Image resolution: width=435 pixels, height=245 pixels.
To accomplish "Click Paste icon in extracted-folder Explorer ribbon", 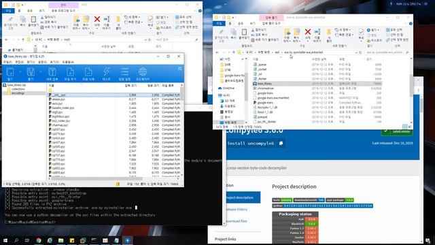I will click(244, 32).
